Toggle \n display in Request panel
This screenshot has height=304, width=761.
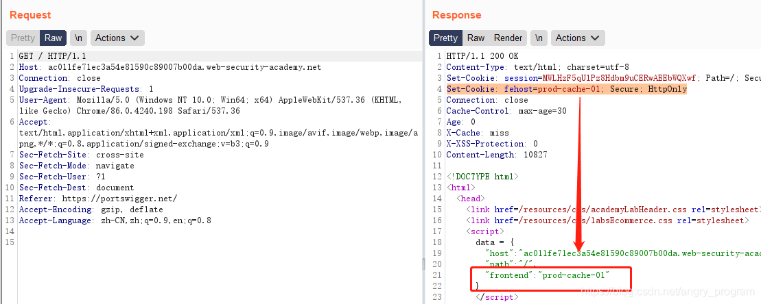(79, 38)
